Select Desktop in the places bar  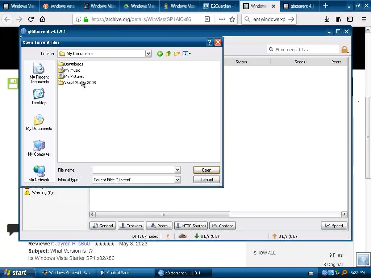39,96
